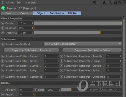Click Subdivision Renderer - Linear stepper arrows
Viewport: 126px width, 97px height.
pos(121,61)
